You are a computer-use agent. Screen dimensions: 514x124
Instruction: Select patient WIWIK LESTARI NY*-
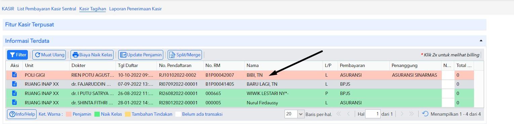pos(267,93)
